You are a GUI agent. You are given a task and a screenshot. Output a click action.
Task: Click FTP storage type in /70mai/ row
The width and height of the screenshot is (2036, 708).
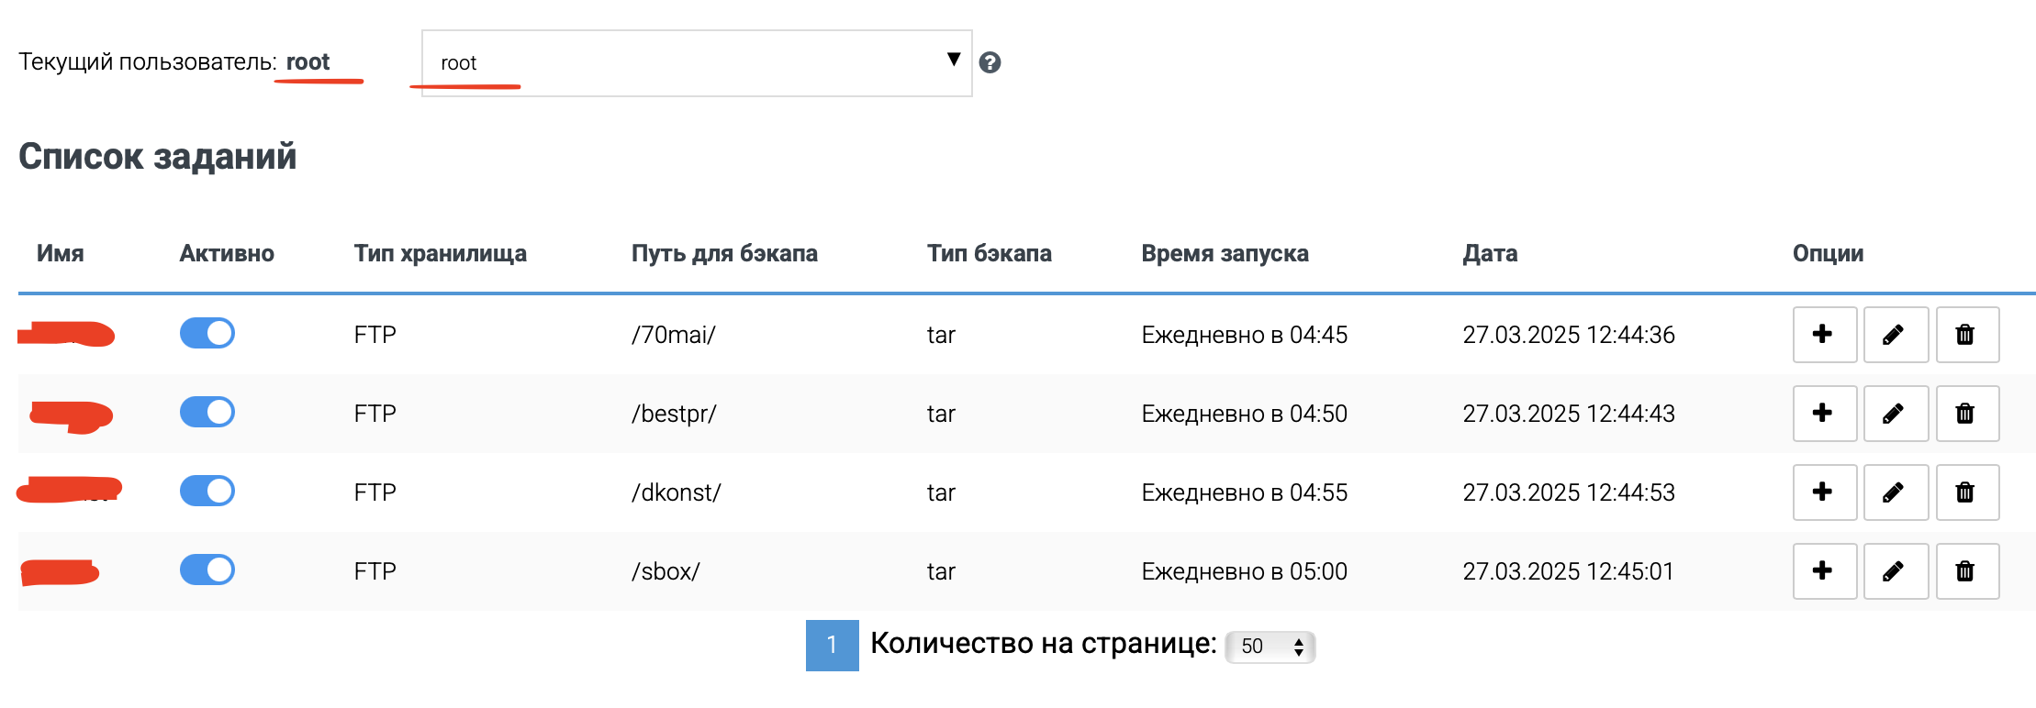coord(375,335)
